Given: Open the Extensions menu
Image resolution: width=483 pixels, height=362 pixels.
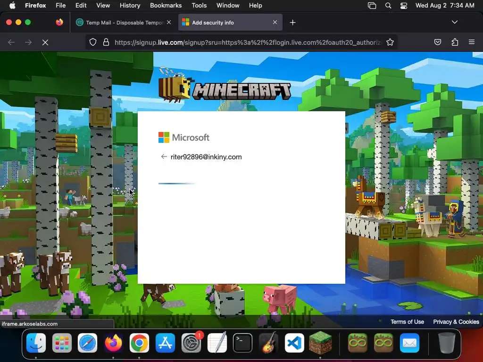Looking at the screenshot, I should [455, 42].
